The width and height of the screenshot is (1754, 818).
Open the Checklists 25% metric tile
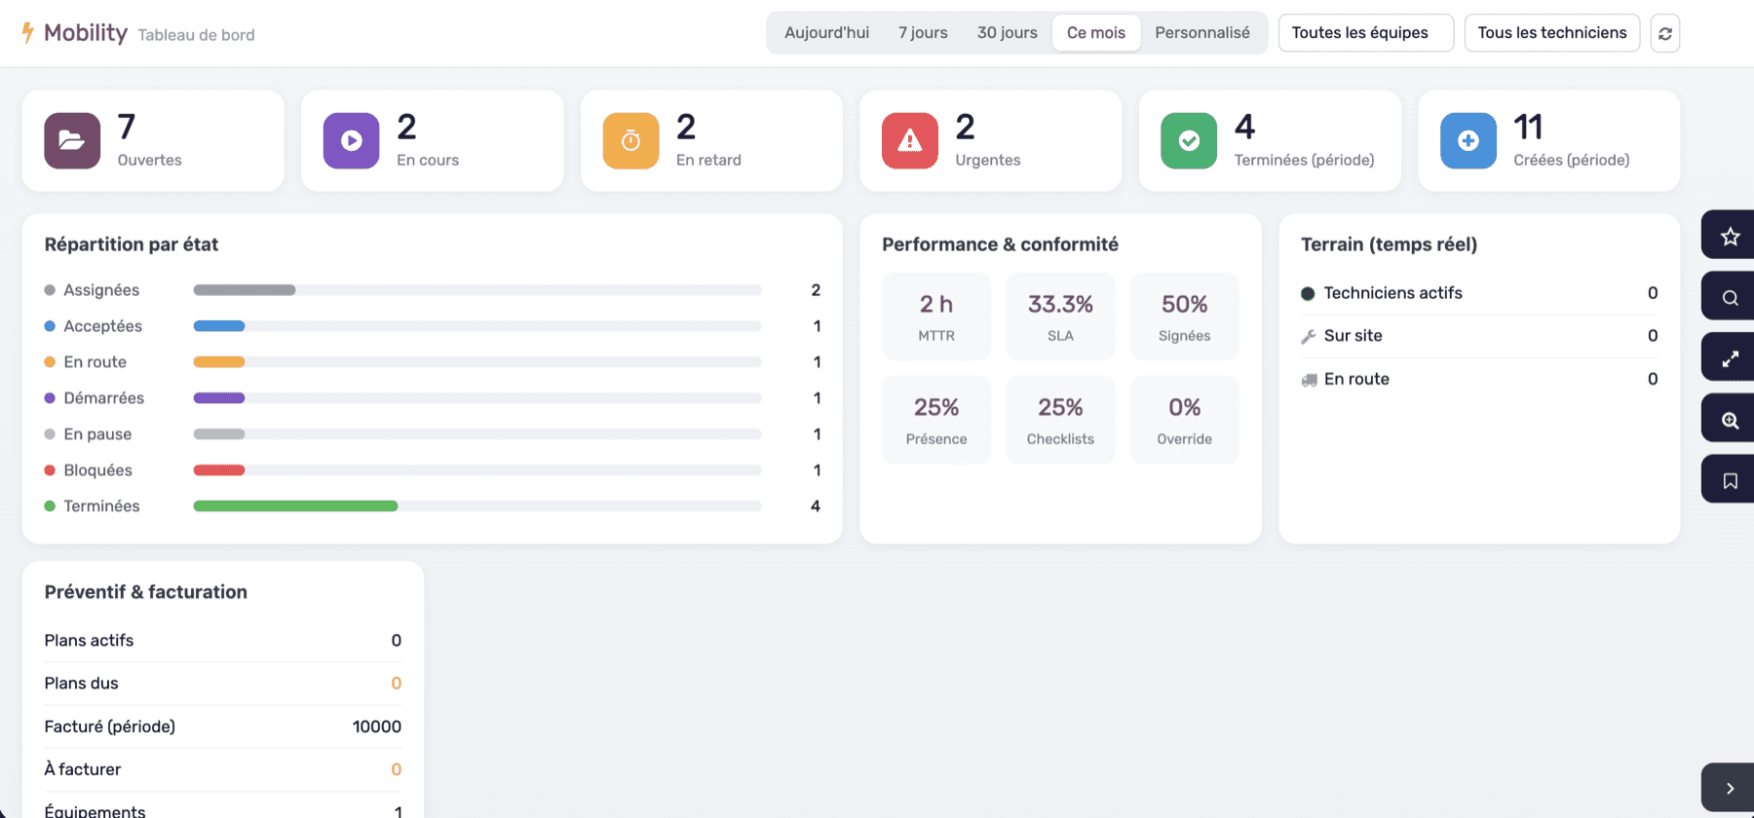click(x=1060, y=420)
